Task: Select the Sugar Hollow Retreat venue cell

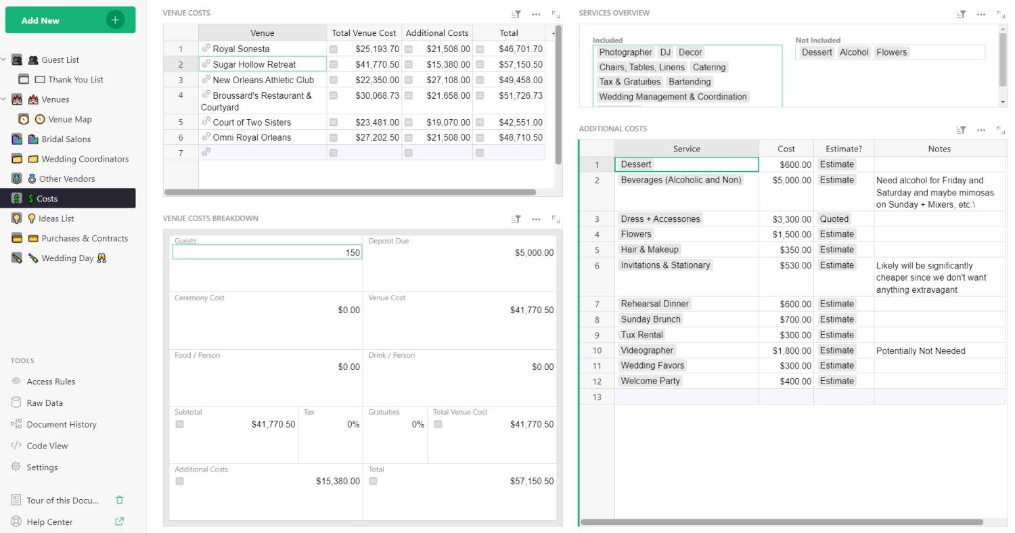Action: [263, 64]
